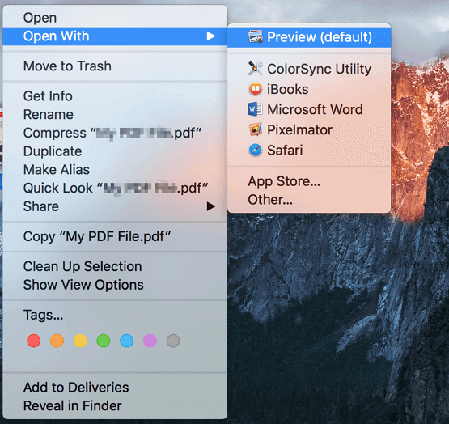Choose Other… in the submenu
The height and width of the screenshot is (424, 449).
309,200
